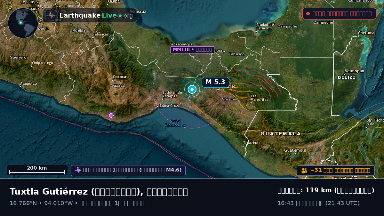Viewport: 384px width, 216px height.
Task: Click the Puebla city label
Action: (x=79, y=30)
